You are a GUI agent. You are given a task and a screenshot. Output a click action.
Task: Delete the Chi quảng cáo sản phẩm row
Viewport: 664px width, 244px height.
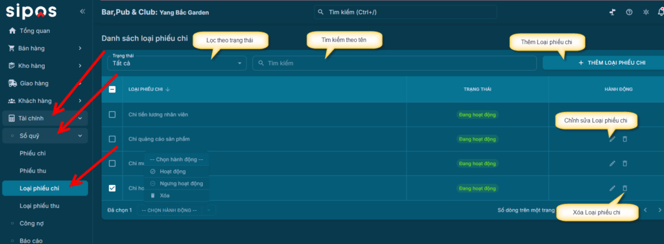(624, 139)
